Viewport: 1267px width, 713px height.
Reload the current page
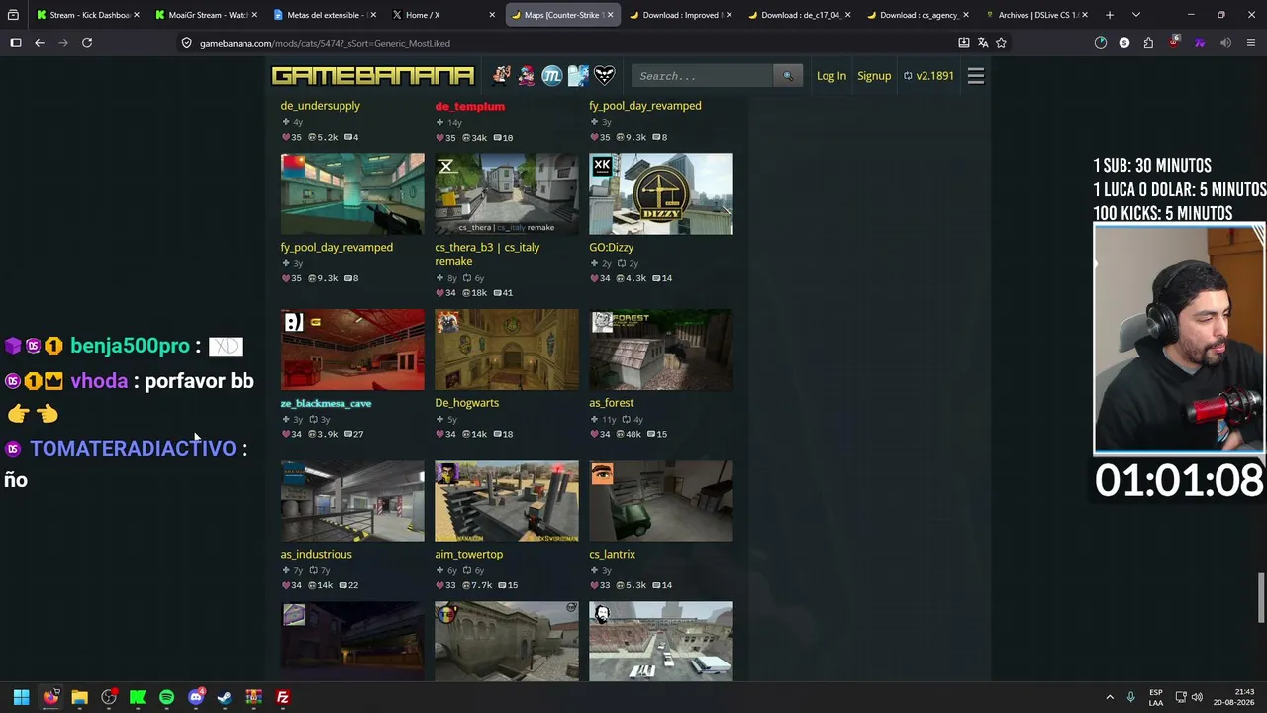tap(87, 43)
